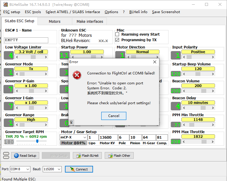227x181 pixels.
Task: Click left arrow of Governor P-Gain scrollbar
Action: [x=17, y=91]
